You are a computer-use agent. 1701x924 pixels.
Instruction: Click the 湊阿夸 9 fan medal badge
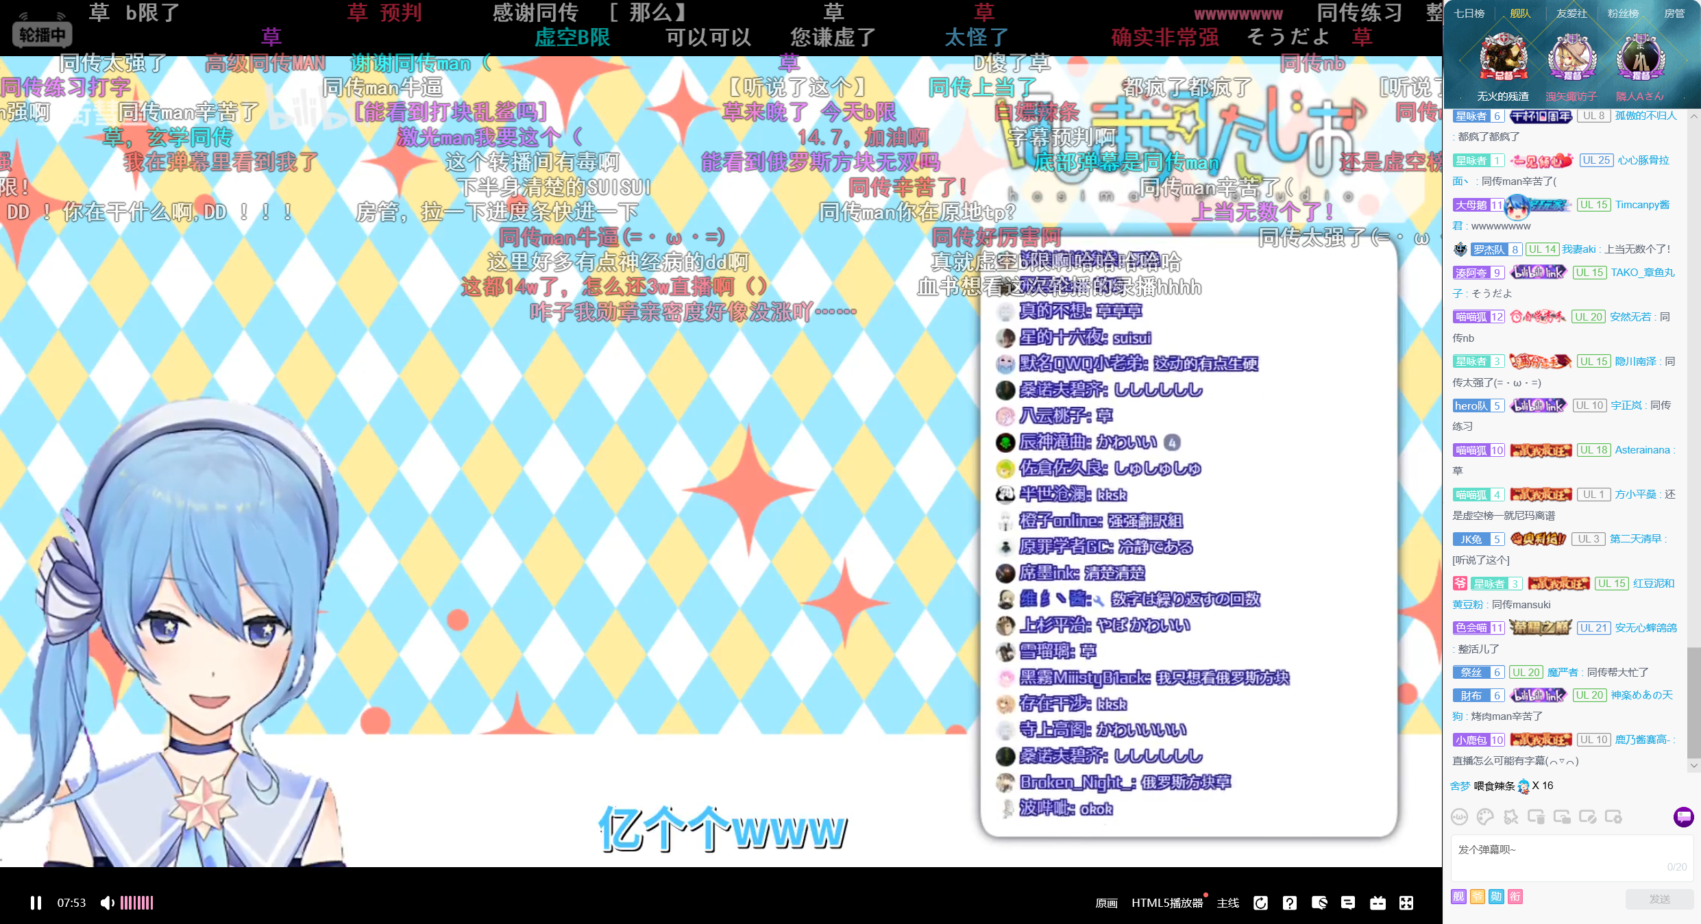tap(1478, 273)
